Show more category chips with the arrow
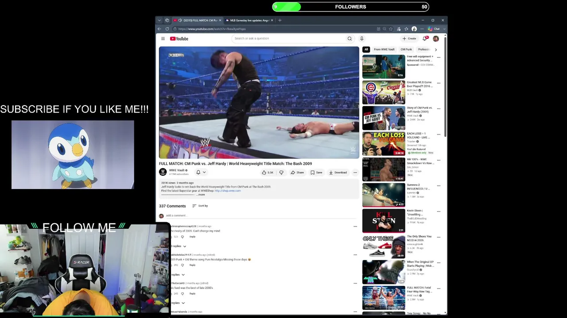Screen dimensions: 567x318 [x=435, y=49]
